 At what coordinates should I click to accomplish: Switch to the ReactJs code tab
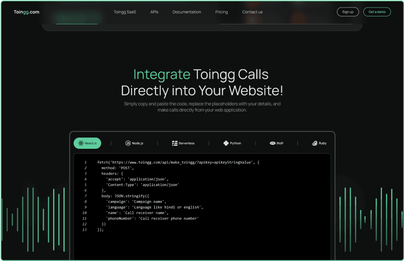tap(87, 143)
